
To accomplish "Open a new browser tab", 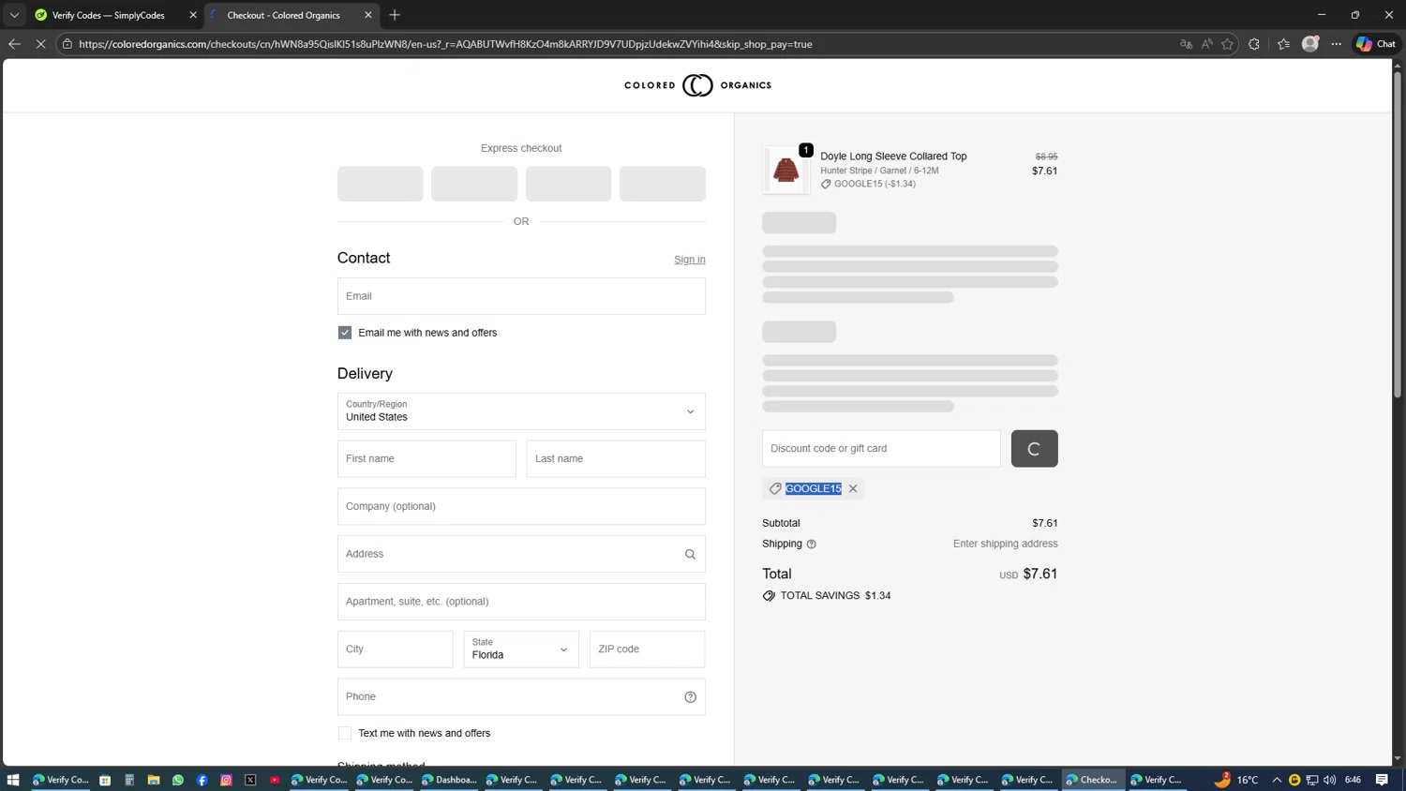I will coord(395,15).
